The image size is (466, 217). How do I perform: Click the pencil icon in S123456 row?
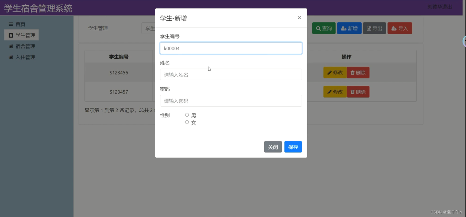[329, 73]
